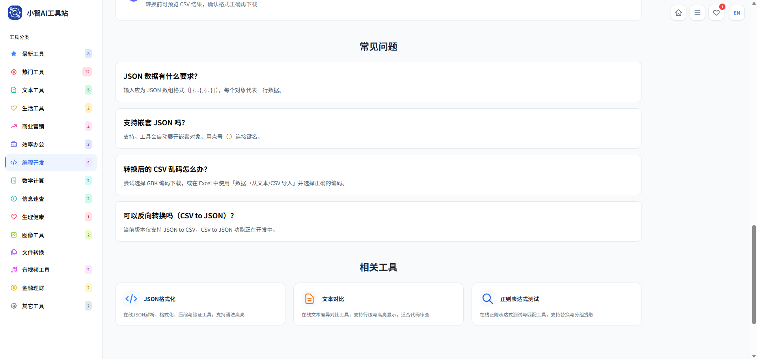Screen dimensions: 757x359
Task: Click the copy icon beside 文件转换
Action: [x=14, y=252]
